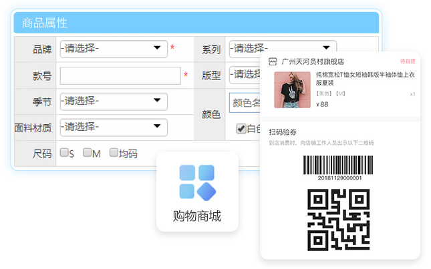Open the 季节 season dropdown
The image size is (431, 269).
114,101
